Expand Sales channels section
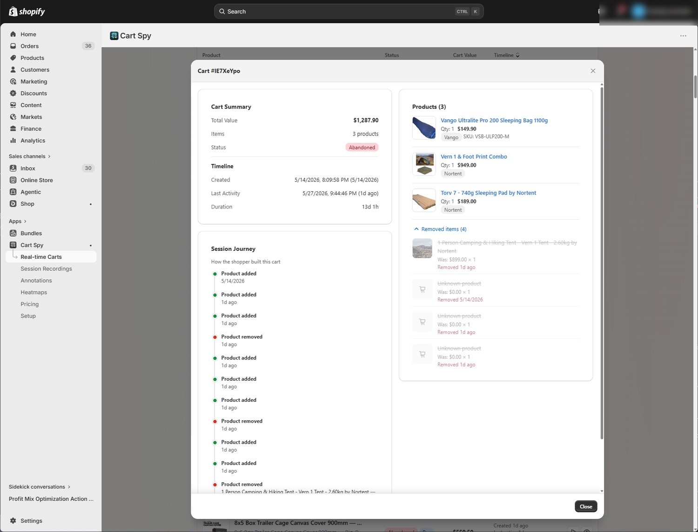 (29, 156)
